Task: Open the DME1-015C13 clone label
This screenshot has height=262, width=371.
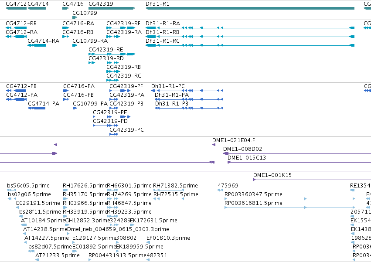Action: [x=247, y=158]
